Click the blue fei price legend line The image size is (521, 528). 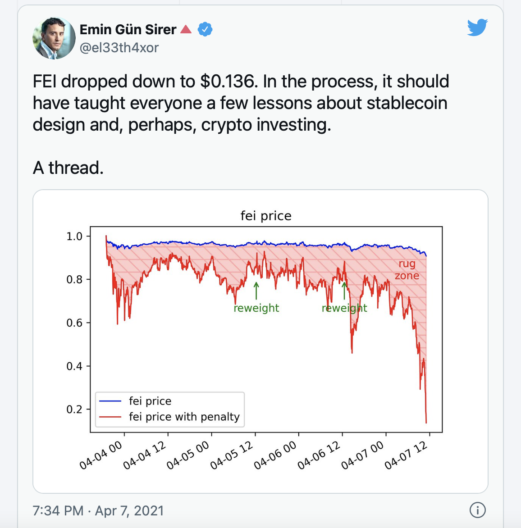110,401
